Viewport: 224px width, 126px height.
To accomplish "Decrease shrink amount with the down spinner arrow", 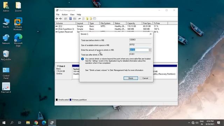I will click(x=150, y=51).
